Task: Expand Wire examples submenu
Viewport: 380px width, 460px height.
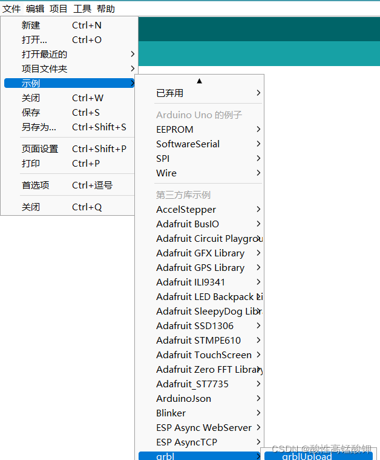Action: pyautogui.click(x=200, y=173)
